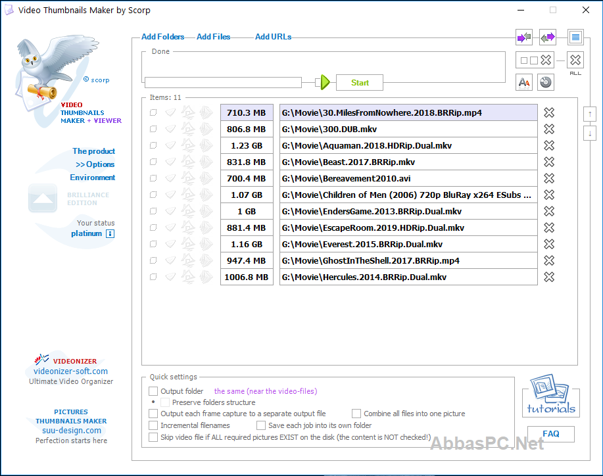The width and height of the screenshot is (603, 476).
Task: Select the 947.4 MB size cell
Action: (x=247, y=261)
